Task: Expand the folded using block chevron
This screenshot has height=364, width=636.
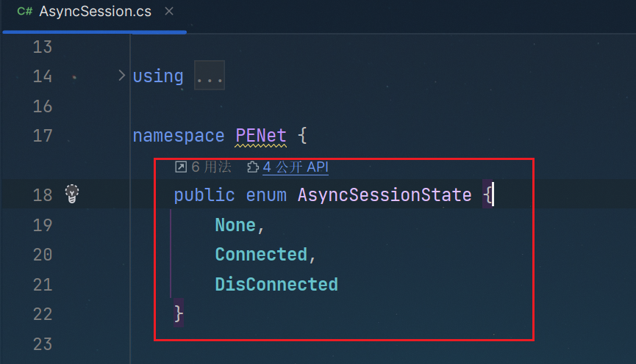Action: click(122, 76)
